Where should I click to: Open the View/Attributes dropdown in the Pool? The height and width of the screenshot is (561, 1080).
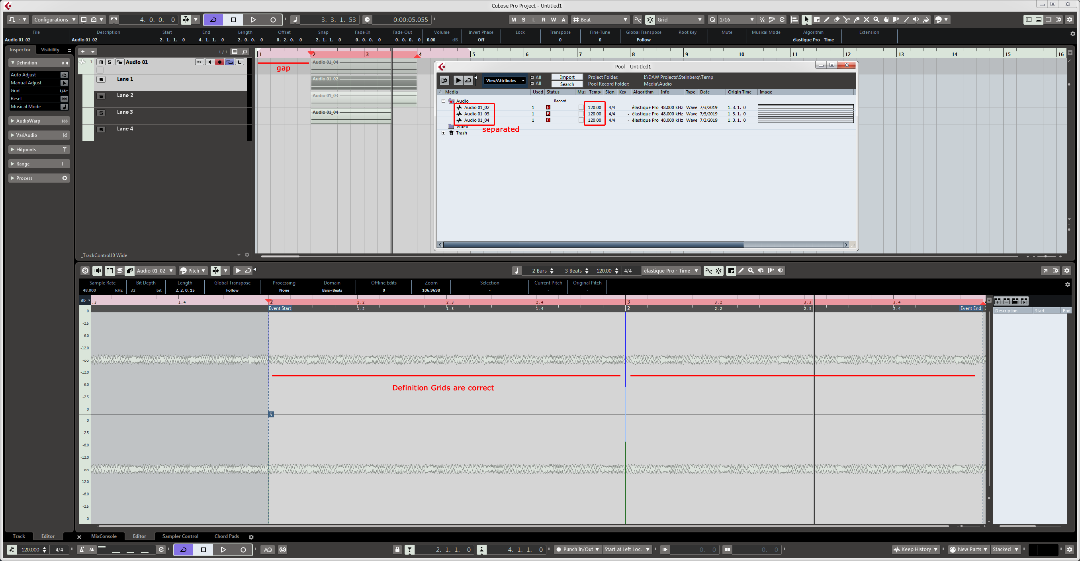click(x=505, y=80)
